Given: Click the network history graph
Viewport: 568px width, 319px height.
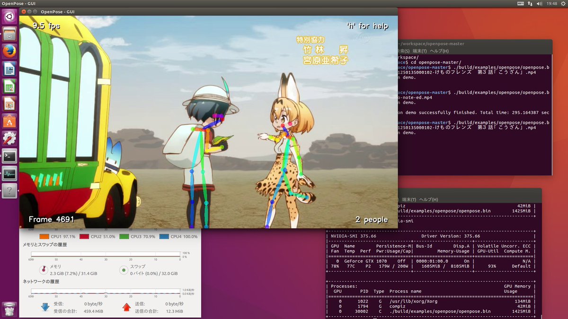Looking at the screenshot, I should click(x=106, y=293).
